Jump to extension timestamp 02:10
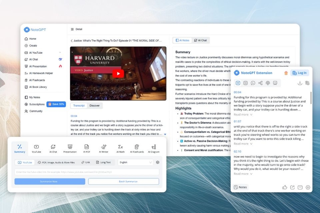The height and width of the screenshot is (213, 320). (x=237, y=151)
